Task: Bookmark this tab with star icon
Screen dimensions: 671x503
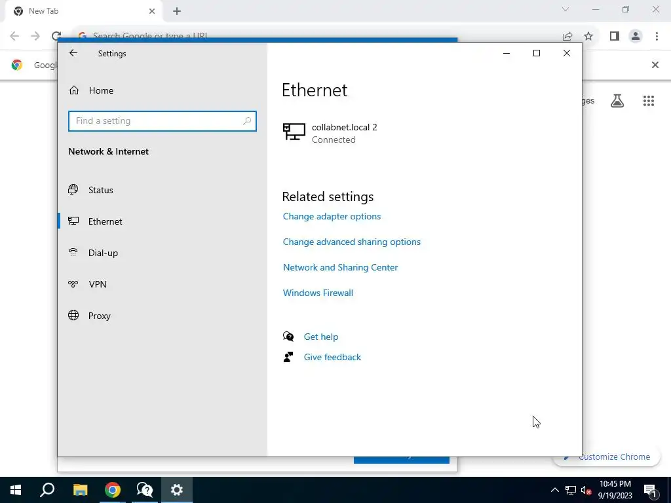Action: [588, 37]
